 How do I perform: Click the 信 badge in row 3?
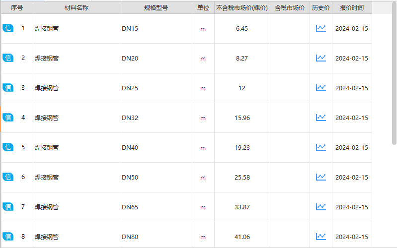click(8, 88)
